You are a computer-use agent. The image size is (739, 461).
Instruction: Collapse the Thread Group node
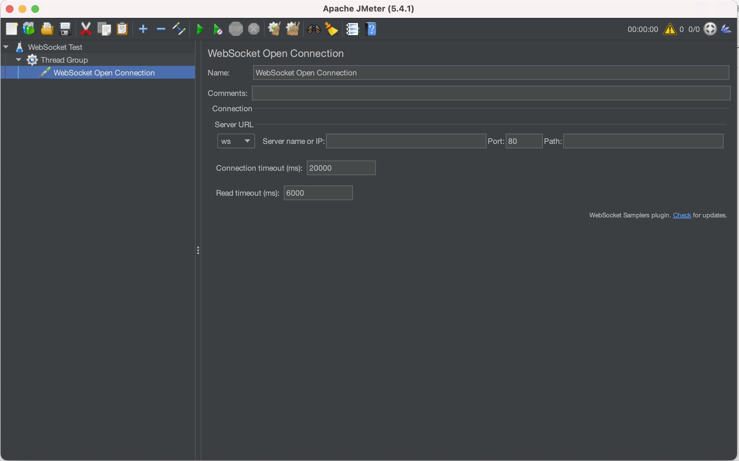tap(19, 60)
